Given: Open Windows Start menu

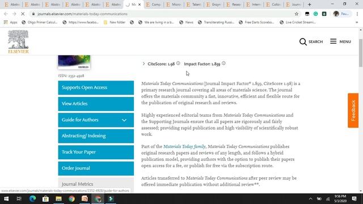Looking at the screenshot, I should tap(6, 199).
